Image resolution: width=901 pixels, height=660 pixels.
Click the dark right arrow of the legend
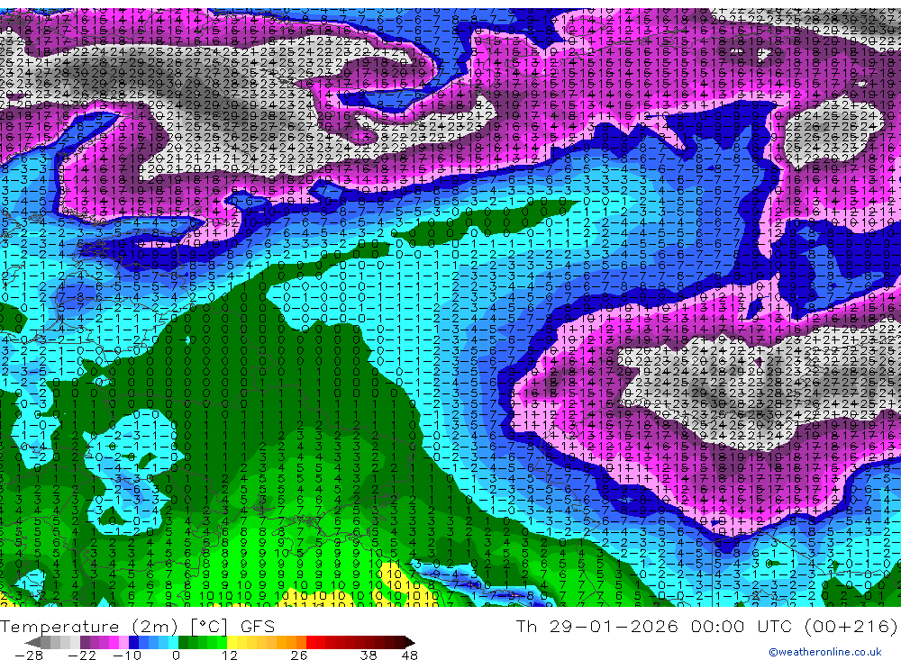(x=410, y=643)
